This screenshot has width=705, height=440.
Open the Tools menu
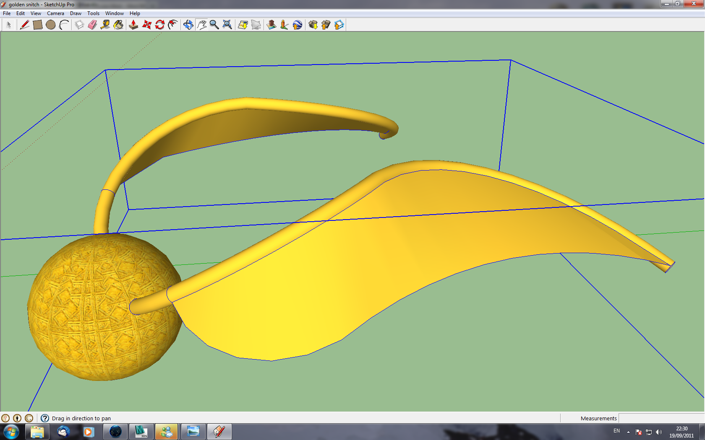tap(93, 13)
